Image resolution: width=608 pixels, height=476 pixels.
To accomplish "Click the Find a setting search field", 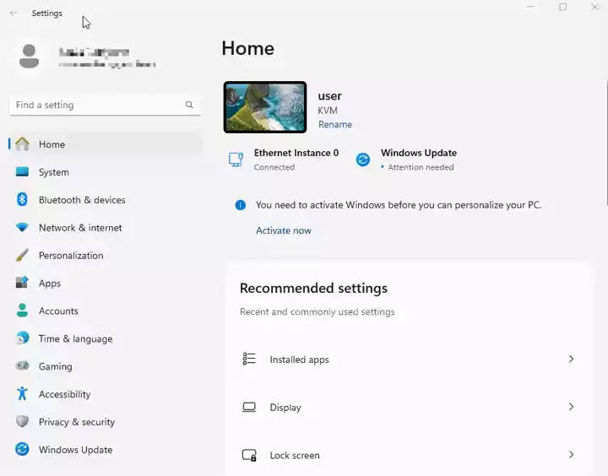I will point(105,105).
